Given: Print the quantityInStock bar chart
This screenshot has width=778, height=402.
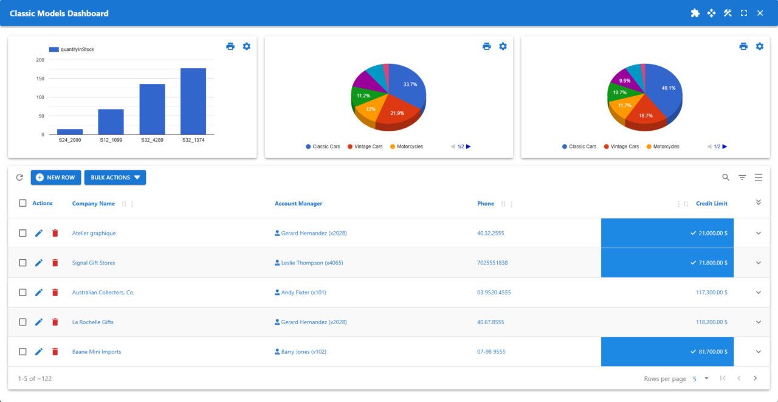Looking at the screenshot, I should 230,46.
